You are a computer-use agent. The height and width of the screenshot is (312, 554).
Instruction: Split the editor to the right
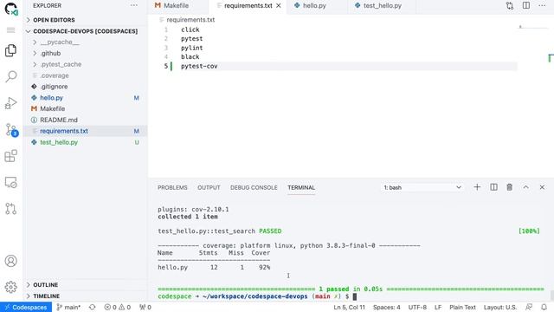[526, 6]
